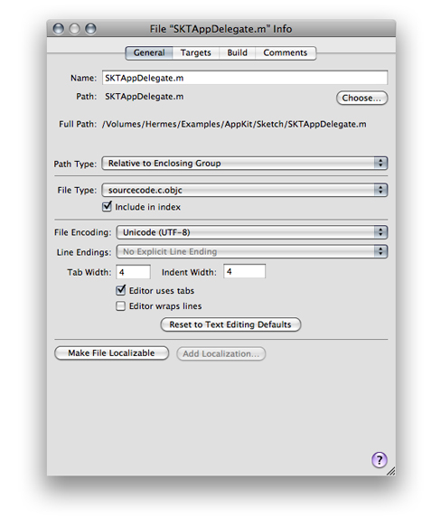Open the Path Type dropdown
Viewport: 441px width, 526px height.
pyautogui.click(x=245, y=164)
